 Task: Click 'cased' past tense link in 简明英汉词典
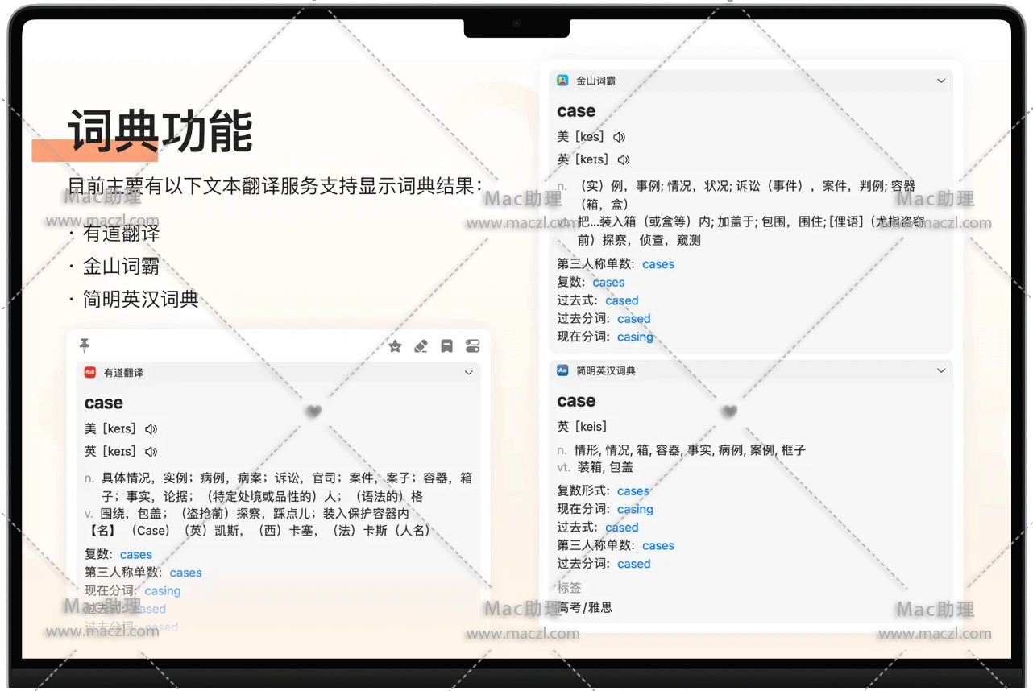coord(621,528)
